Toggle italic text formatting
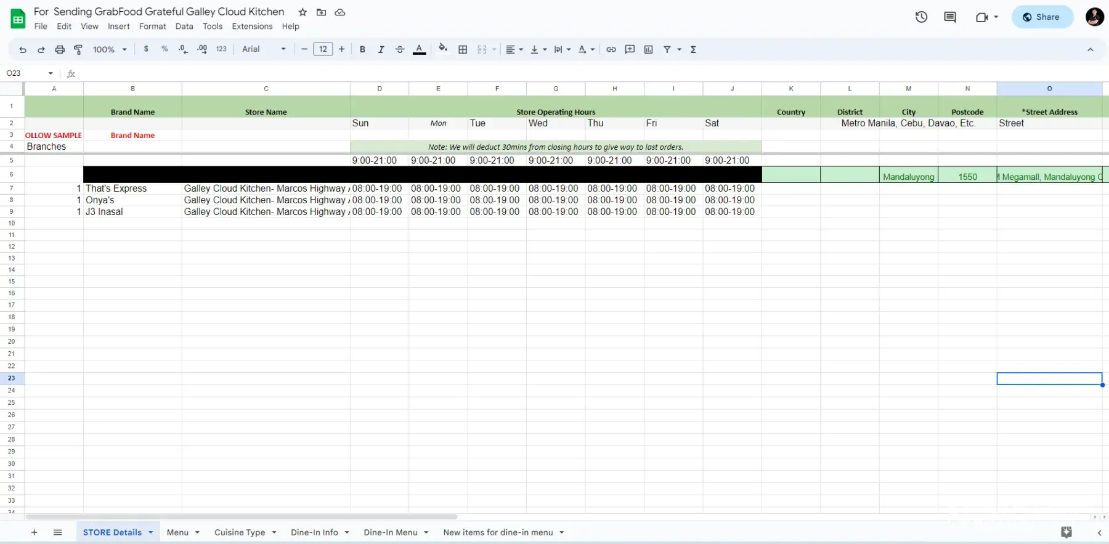The height and width of the screenshot is (544, 1109). 381,49
